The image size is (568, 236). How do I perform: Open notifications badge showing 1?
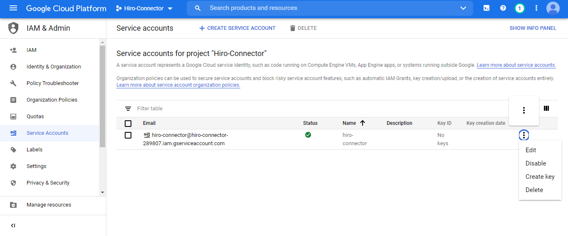519,8
